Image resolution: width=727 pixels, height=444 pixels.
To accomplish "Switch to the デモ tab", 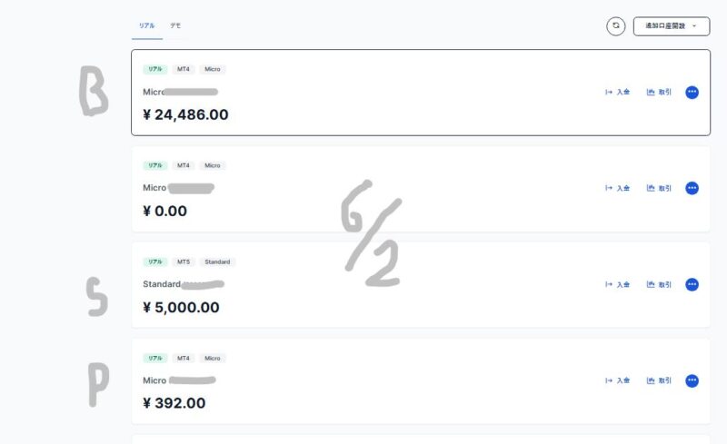I will pyautogui.click(x=175, y=25).
